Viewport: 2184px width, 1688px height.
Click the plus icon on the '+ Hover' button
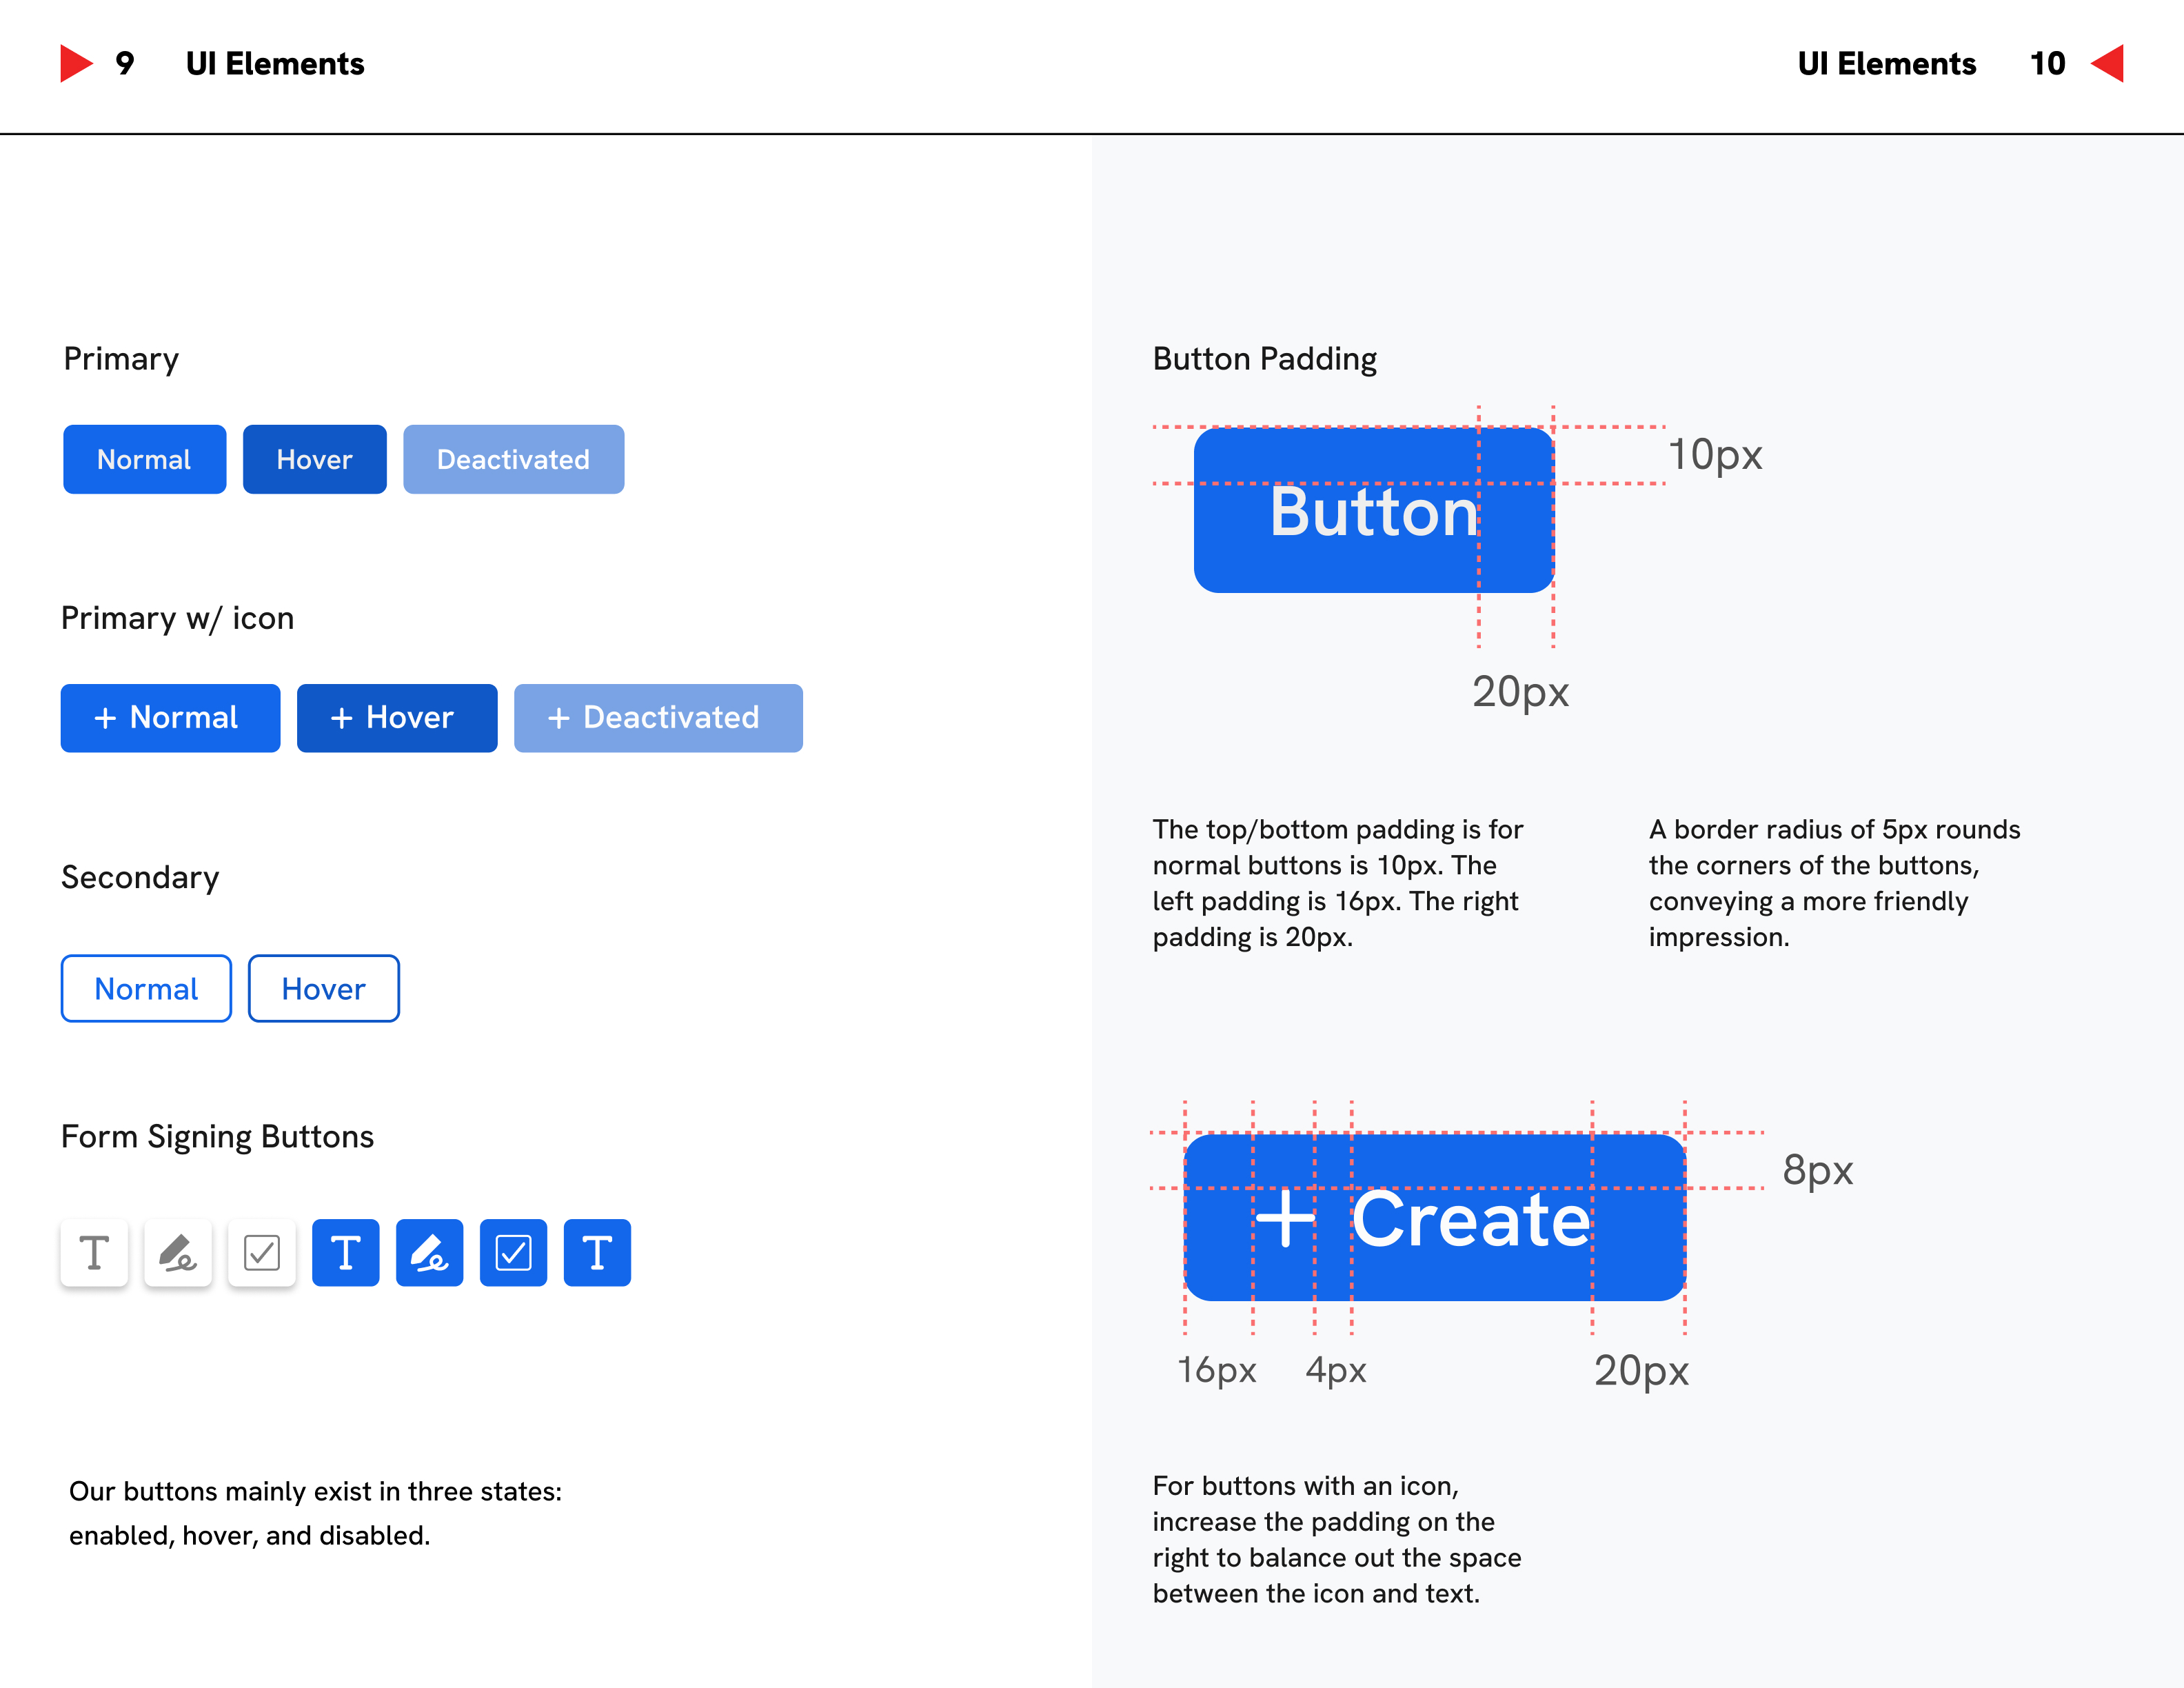click(342, 718)
